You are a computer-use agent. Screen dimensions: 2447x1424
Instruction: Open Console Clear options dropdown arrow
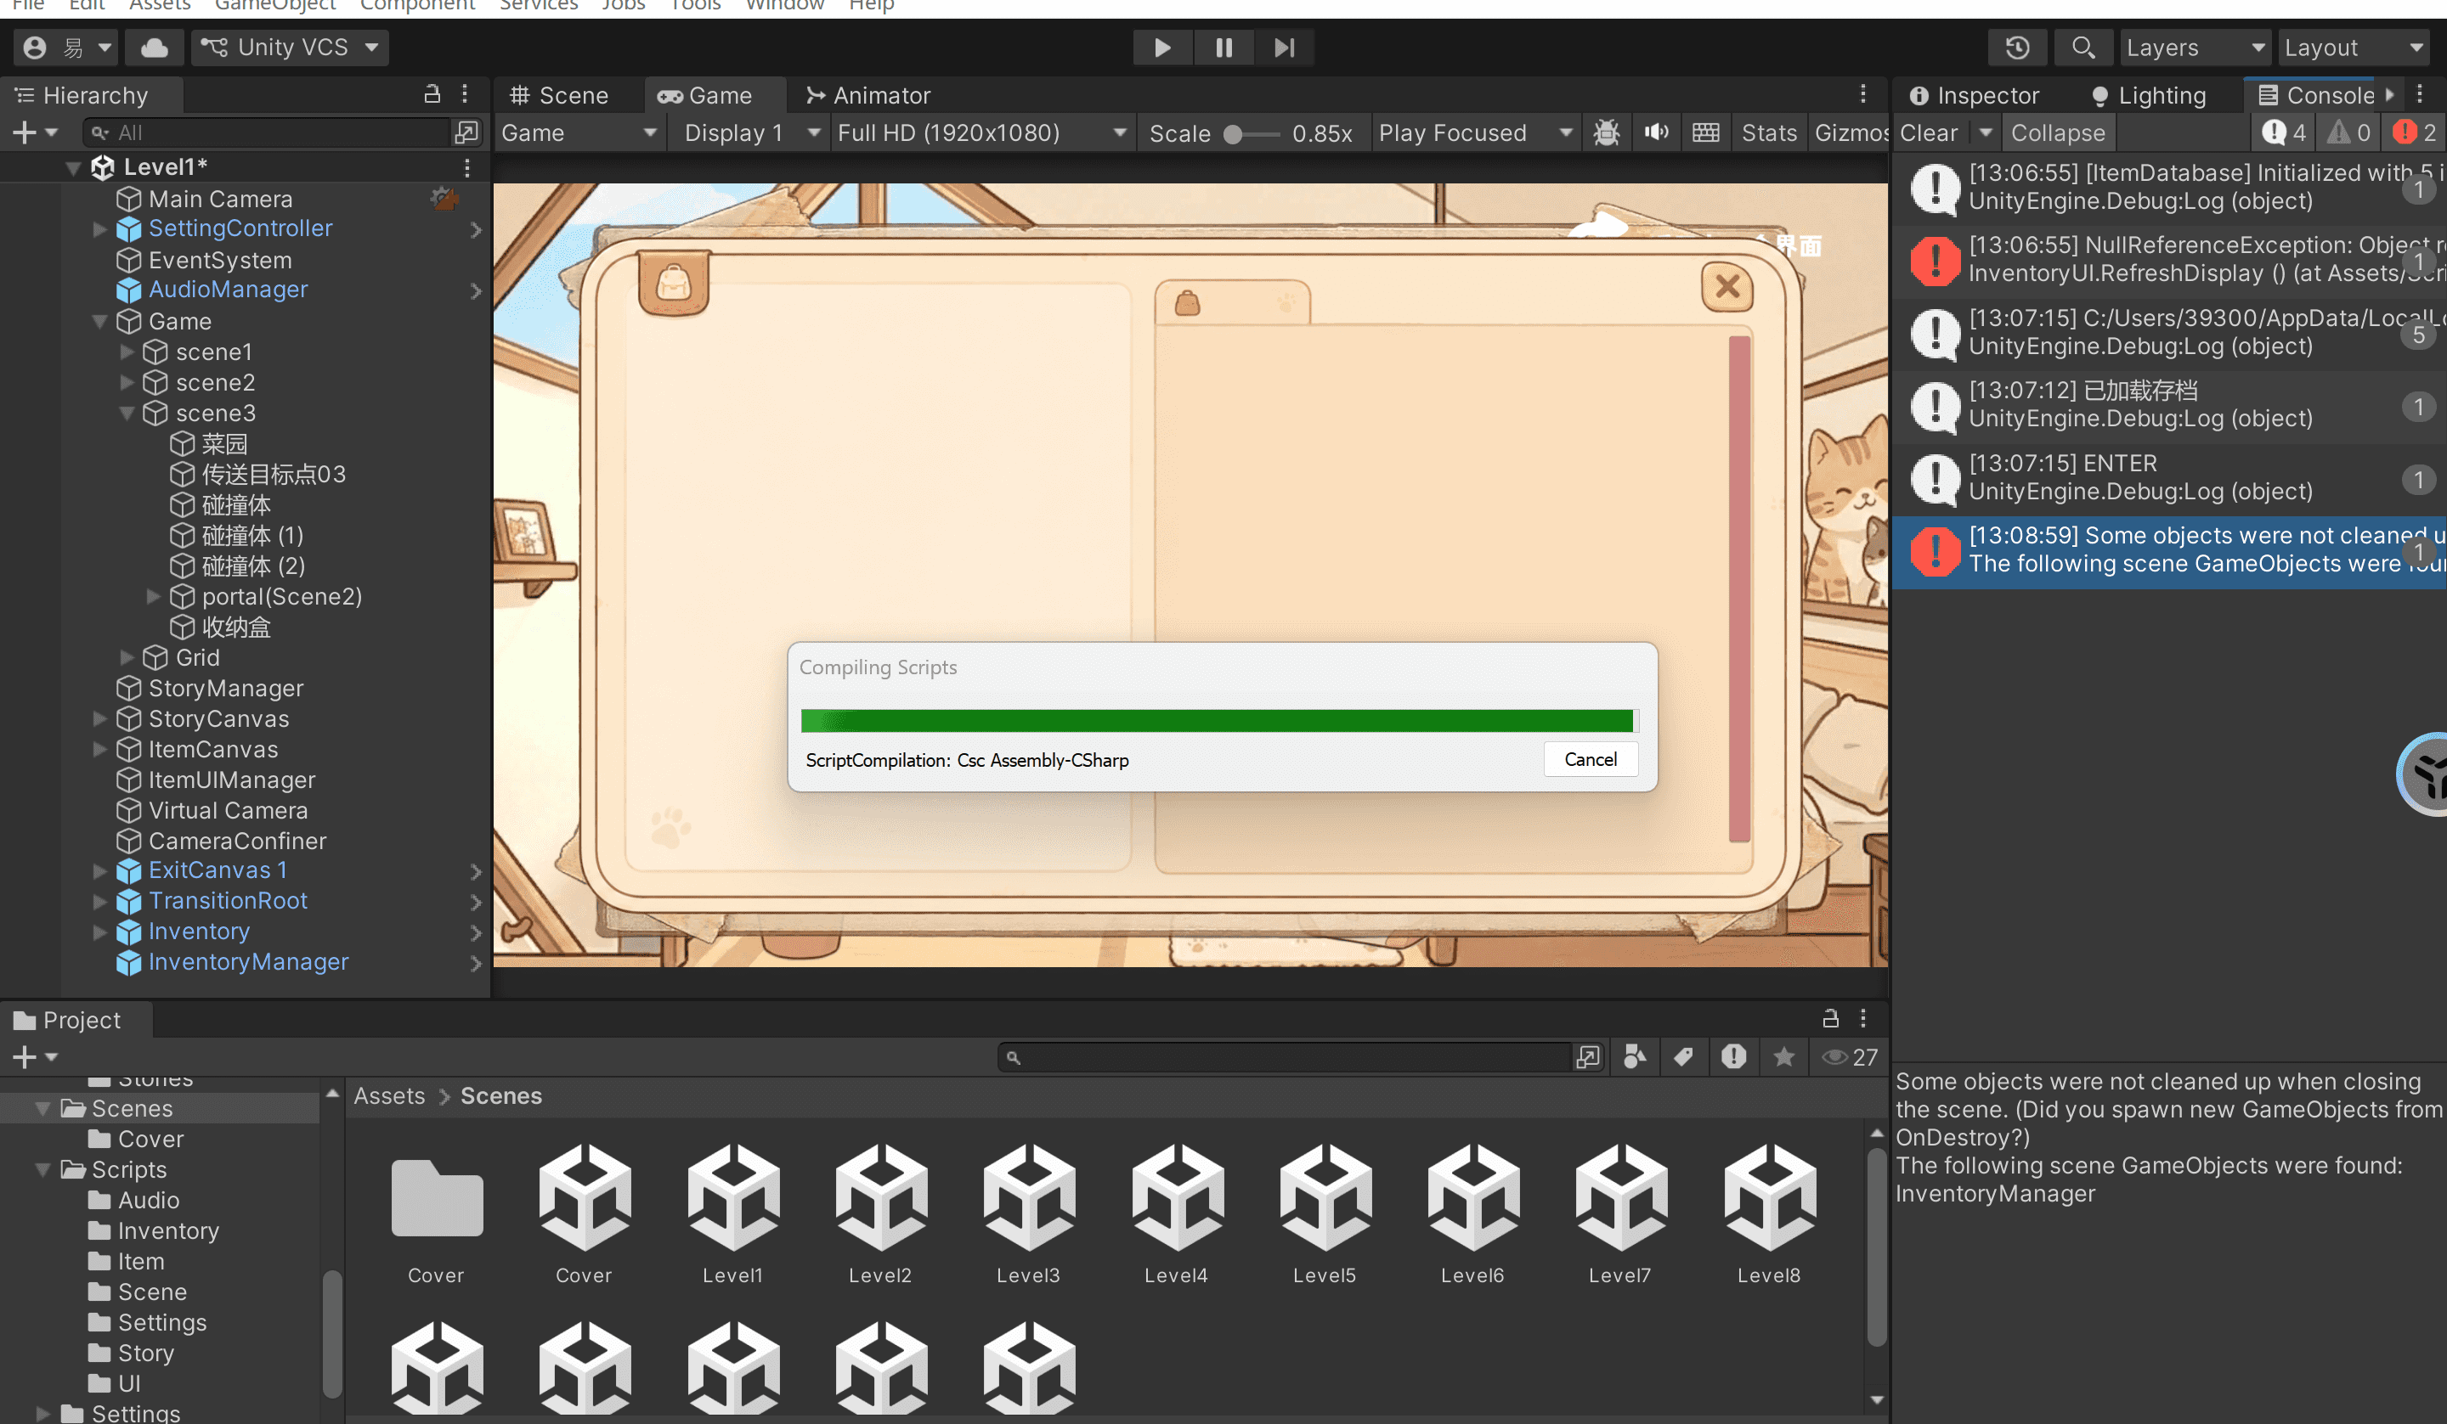(1985, 132)
